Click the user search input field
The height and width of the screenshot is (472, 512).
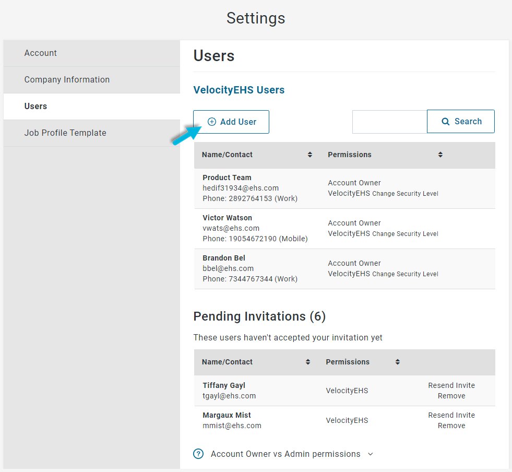(x=389, y=122)
